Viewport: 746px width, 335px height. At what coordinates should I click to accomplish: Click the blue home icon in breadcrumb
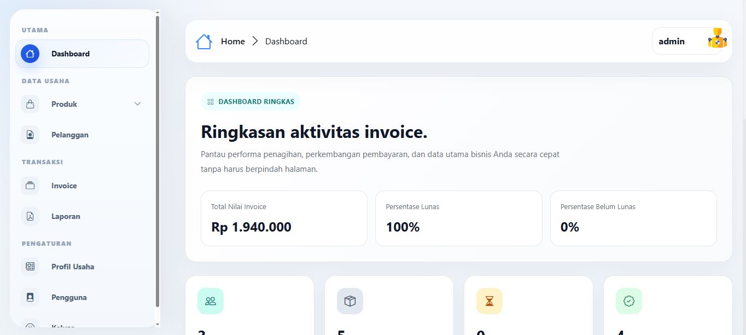click(x=204, y=42)
